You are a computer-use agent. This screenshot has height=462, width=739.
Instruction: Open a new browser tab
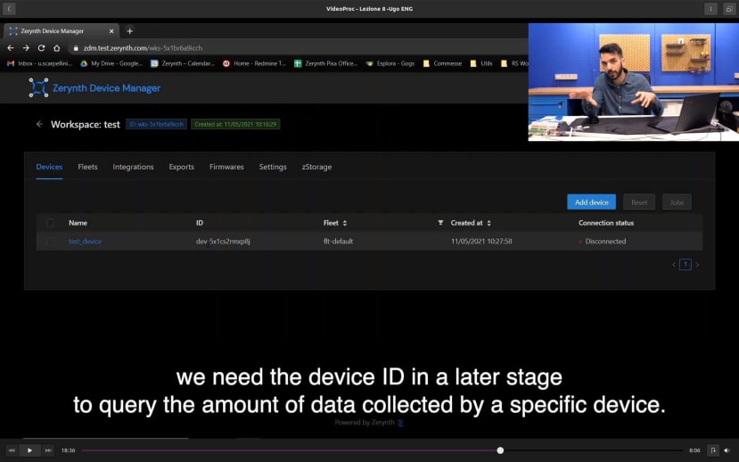(x=129, y=31)
